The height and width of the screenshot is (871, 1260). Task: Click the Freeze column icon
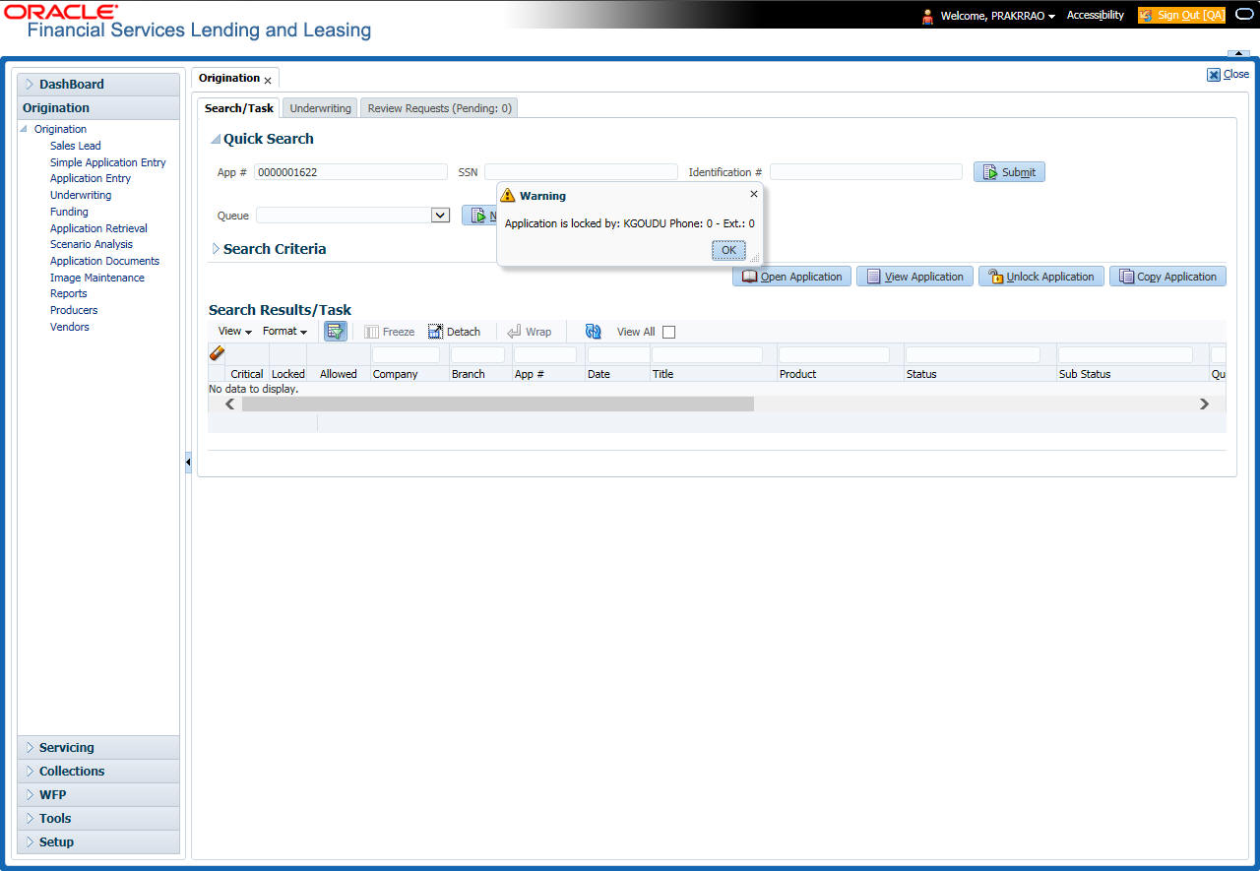pos(372,332)
